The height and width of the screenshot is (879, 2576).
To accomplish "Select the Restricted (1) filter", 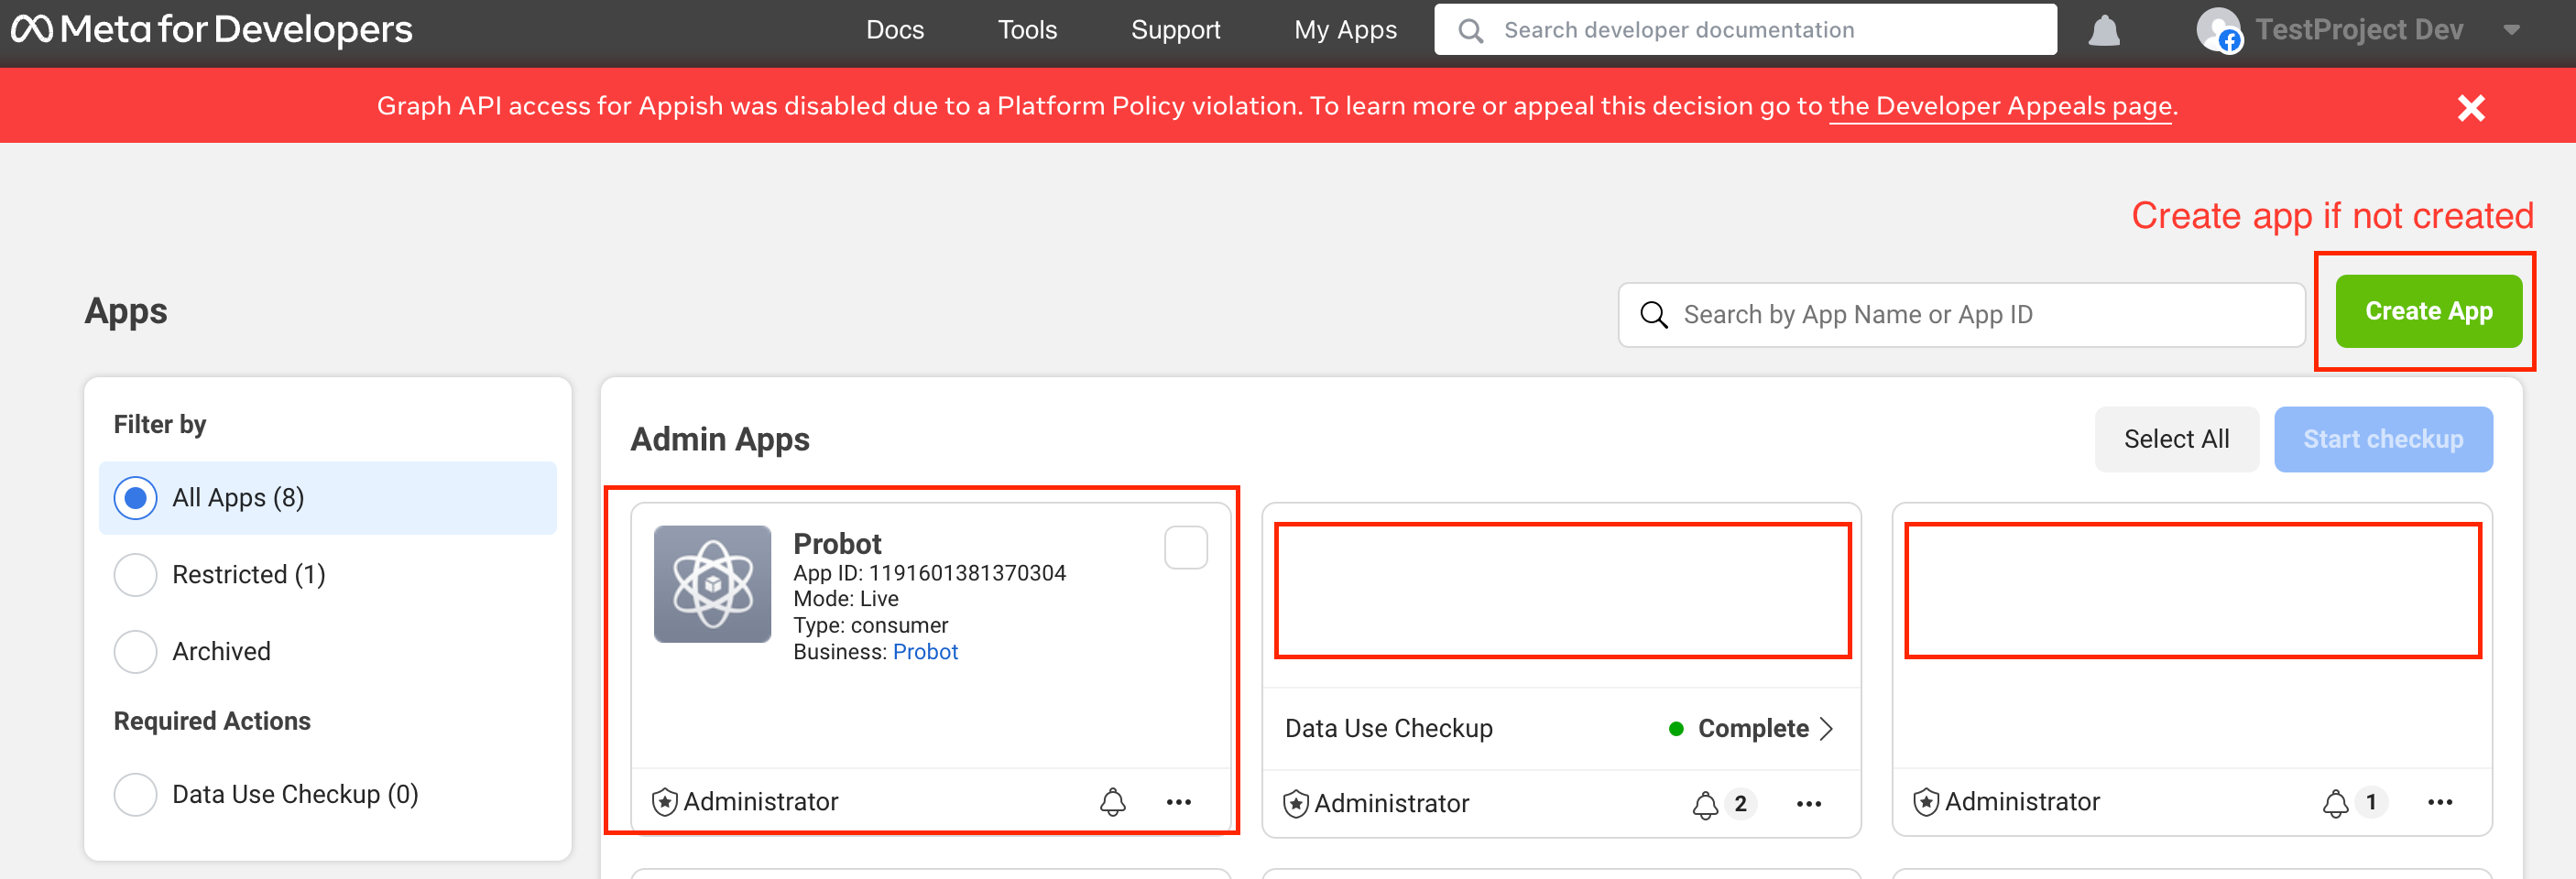I will pyautogui.click(x=136, y=575).
